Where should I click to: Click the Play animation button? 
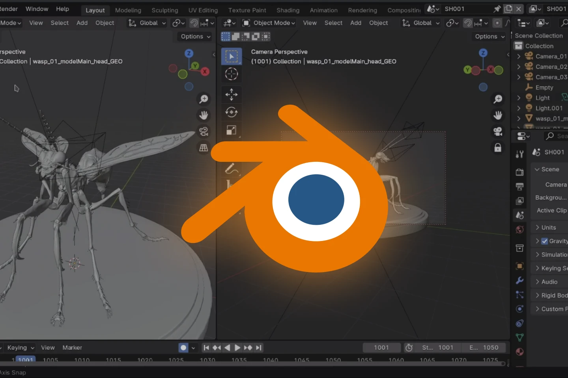pos(237,348)
